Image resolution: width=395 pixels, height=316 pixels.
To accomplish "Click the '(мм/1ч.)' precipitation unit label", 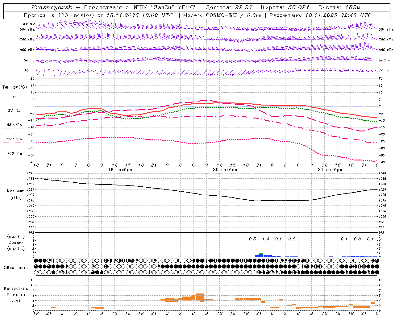I will coord(16,248).
